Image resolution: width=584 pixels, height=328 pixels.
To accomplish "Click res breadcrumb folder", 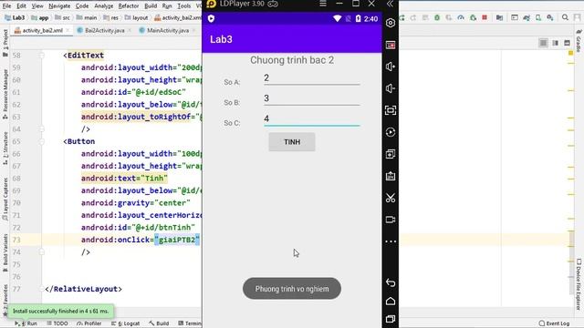I will point(110,17).
